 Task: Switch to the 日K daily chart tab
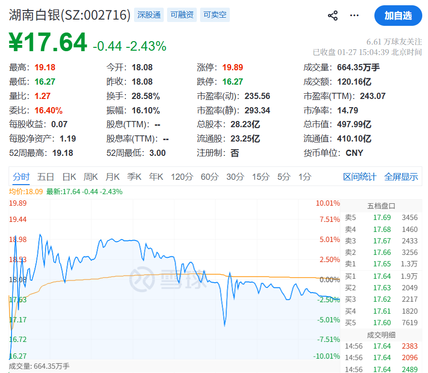68,176
